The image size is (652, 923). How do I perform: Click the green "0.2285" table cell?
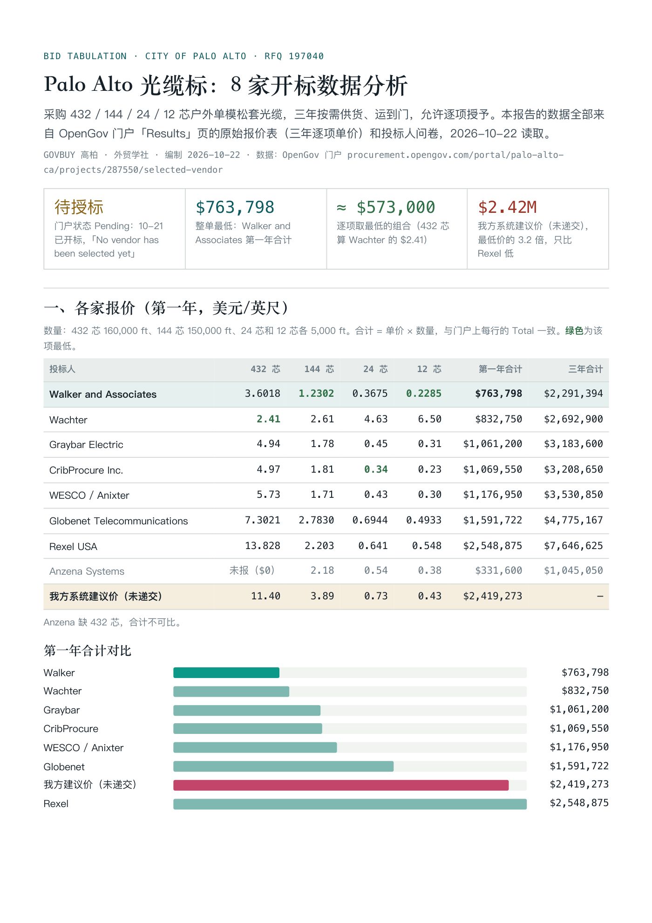coord(424,394)
